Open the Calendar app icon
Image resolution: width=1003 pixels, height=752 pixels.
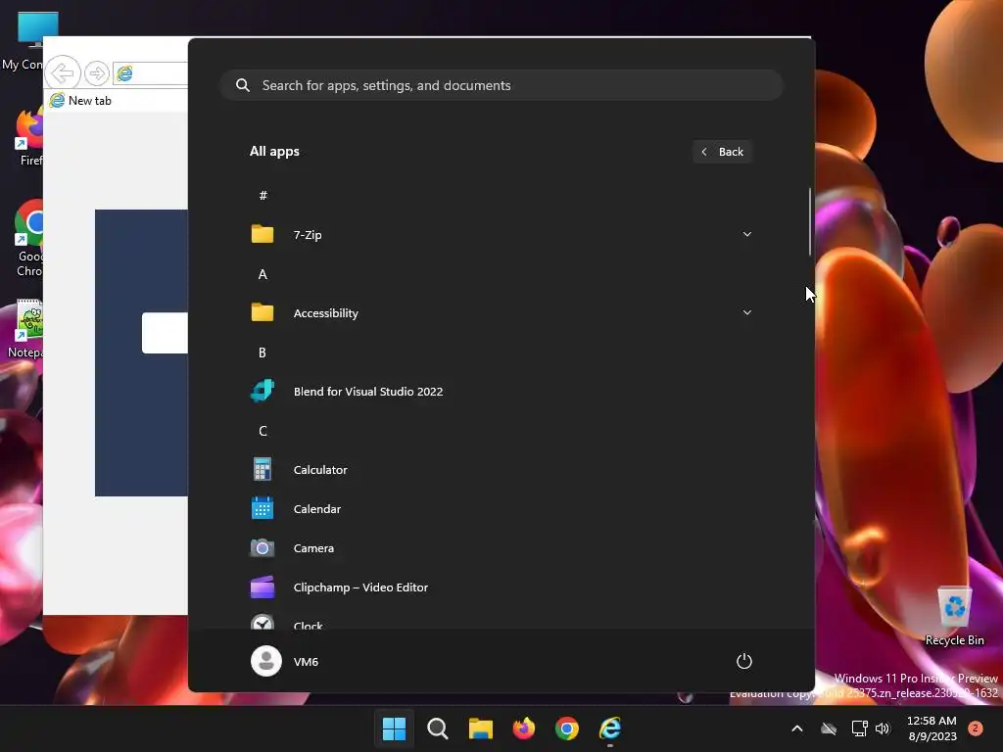click(x=263, y=508)
